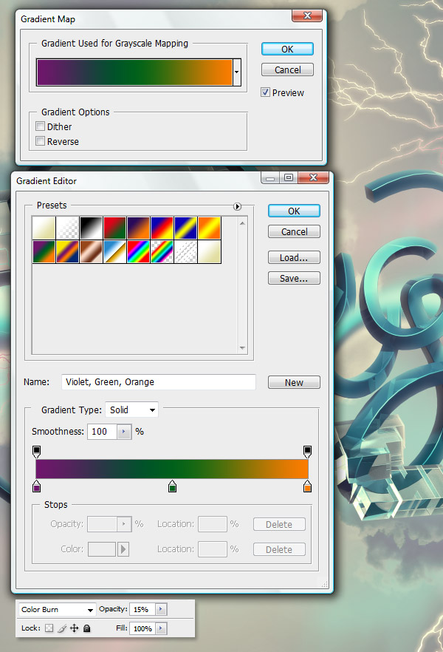The width and height of the screenshot is (443, 652).
Task: Select the green color stop
Action: click(172, 486)
